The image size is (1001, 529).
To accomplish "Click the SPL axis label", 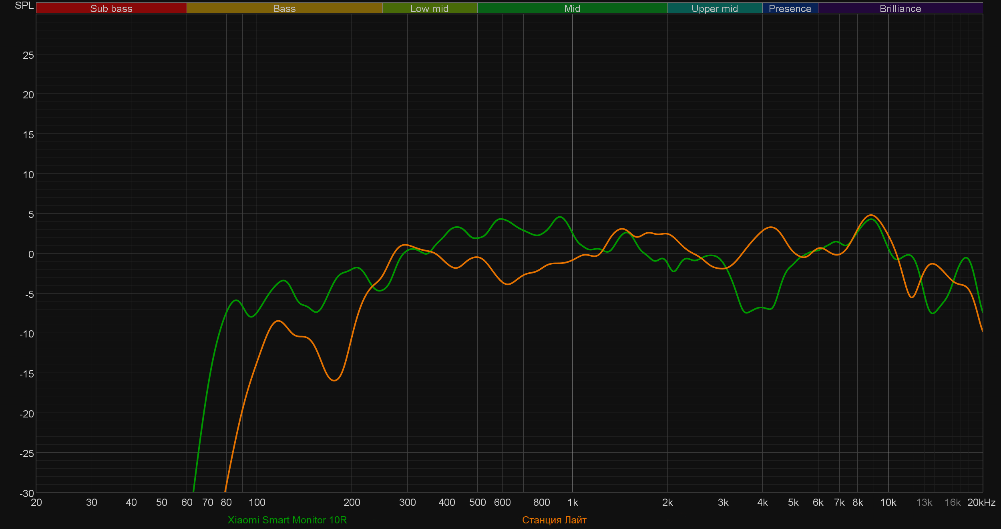I will coord(24,6).
